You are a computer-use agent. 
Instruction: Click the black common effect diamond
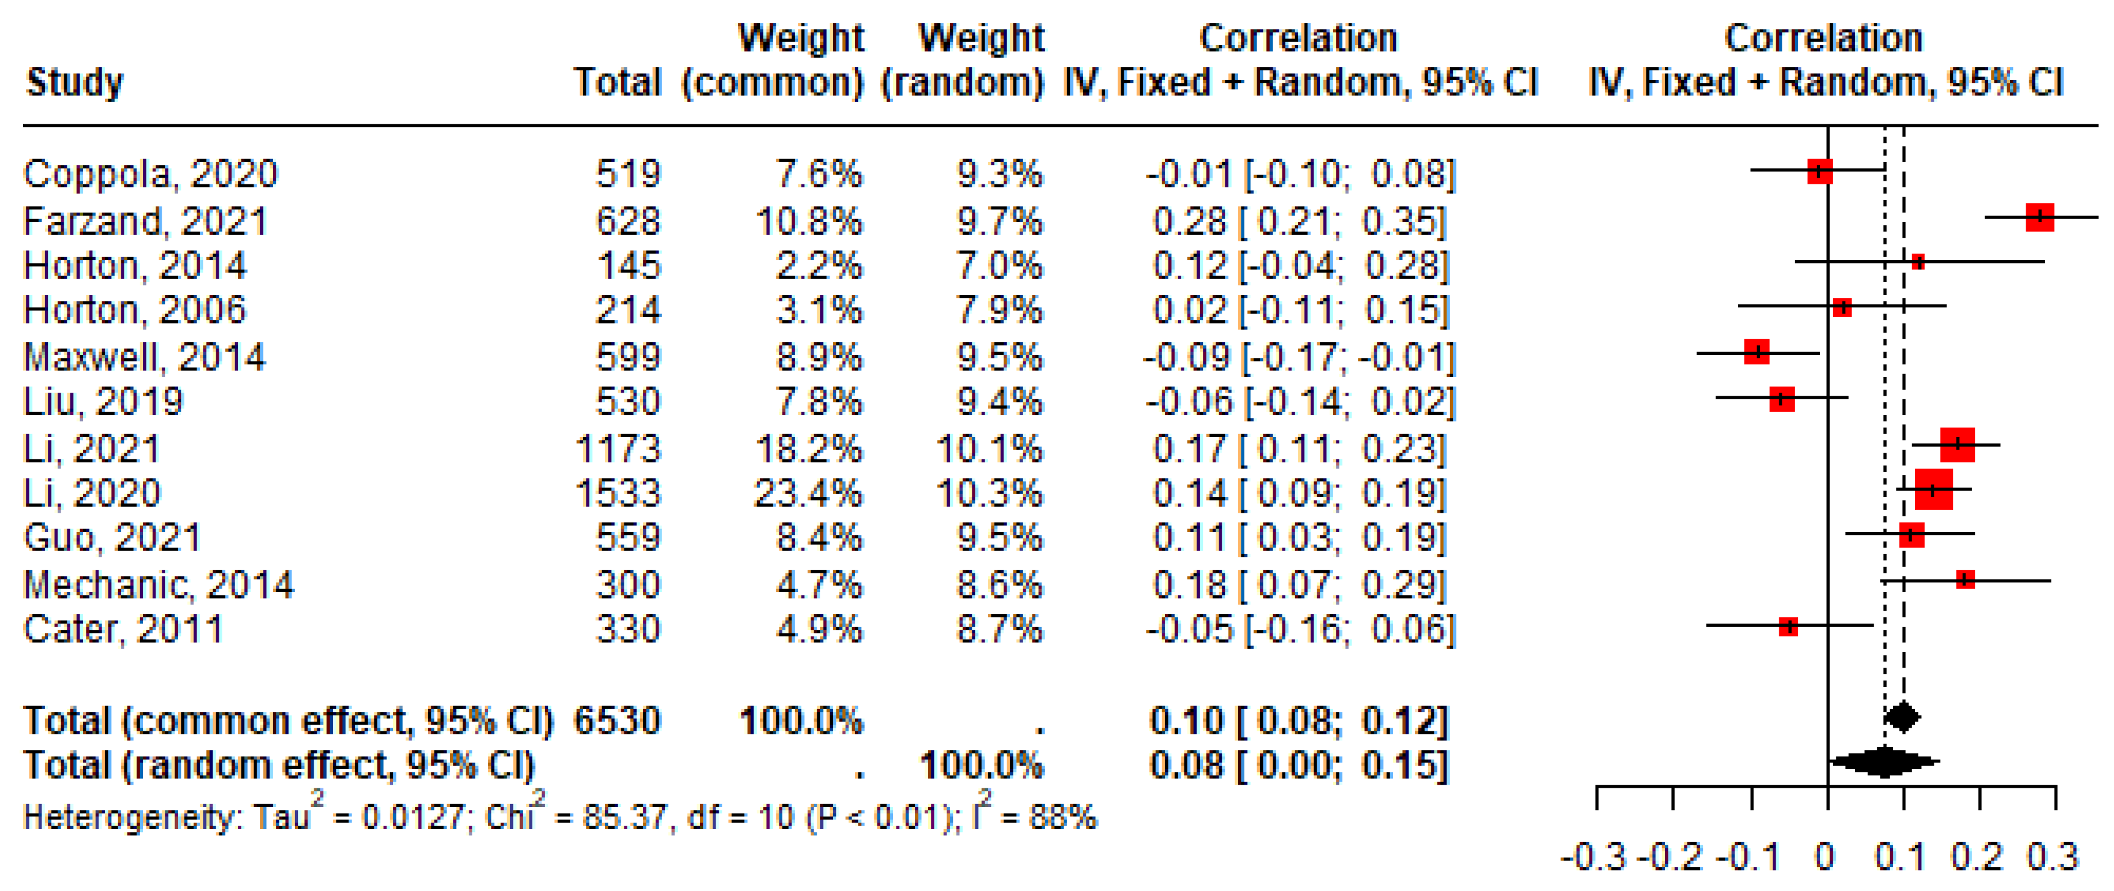(x=1903, y=717)
